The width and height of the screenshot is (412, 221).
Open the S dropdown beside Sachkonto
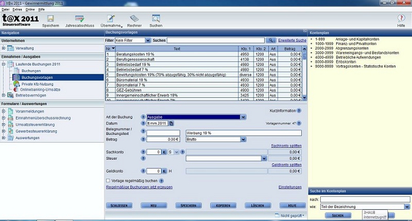click(x=177, y=152)
